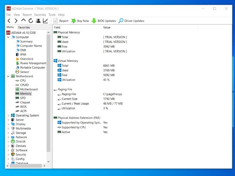Image resolution: width=235 pixels, height=176 pixels.
Task: Select the Chipset tree item
Action: 25,102
